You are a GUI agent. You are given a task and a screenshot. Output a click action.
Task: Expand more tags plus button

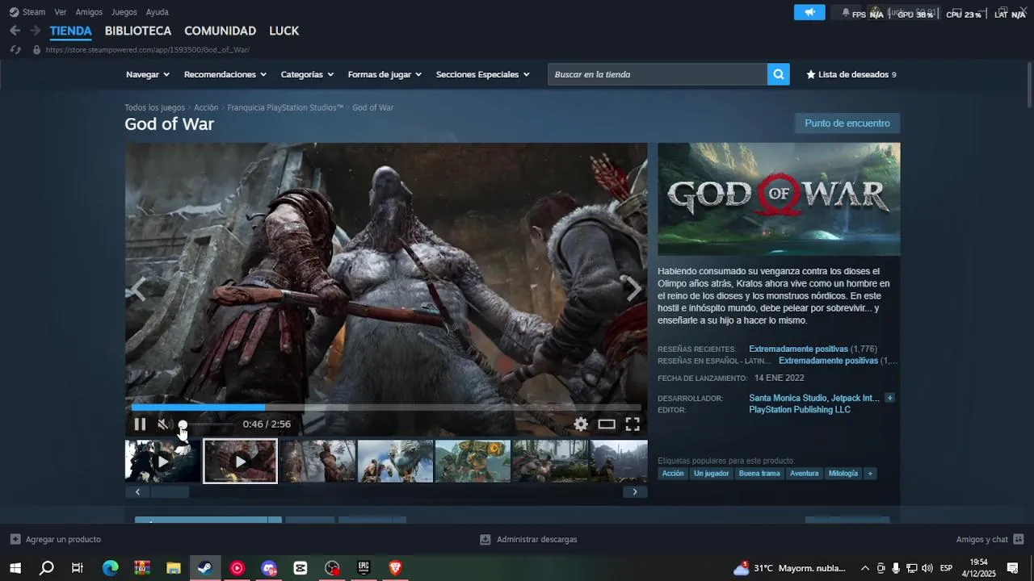pyautogui.click(x=870, y=474)
